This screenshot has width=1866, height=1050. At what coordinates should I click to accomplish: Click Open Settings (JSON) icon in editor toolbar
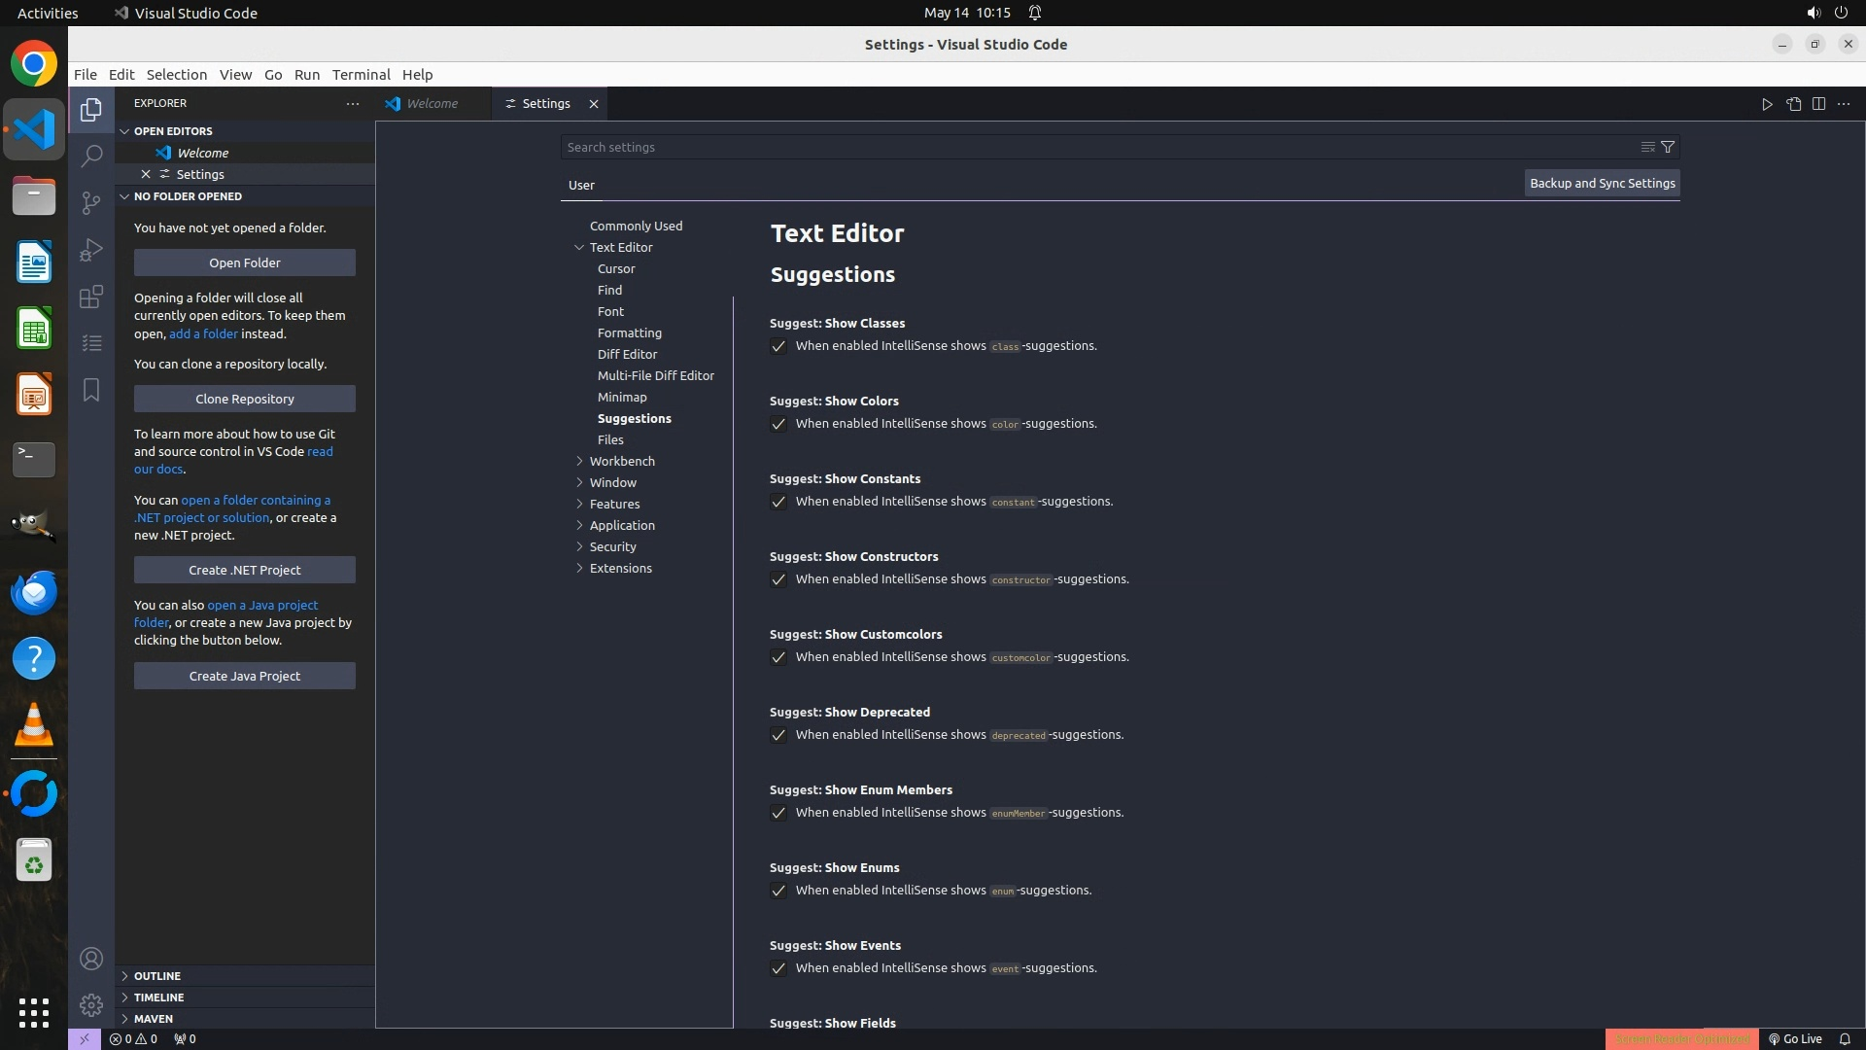pos(1793,104)
